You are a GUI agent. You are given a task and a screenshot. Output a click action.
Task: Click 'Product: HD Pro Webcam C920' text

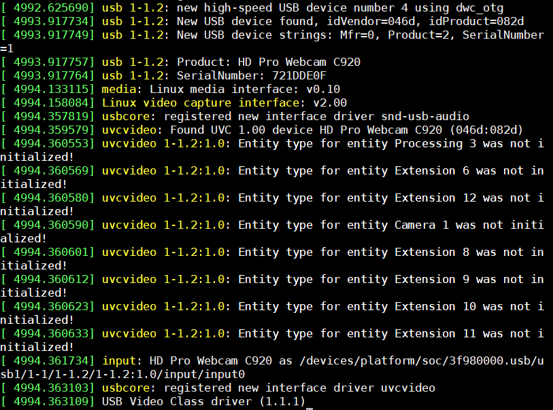[269, 62]
